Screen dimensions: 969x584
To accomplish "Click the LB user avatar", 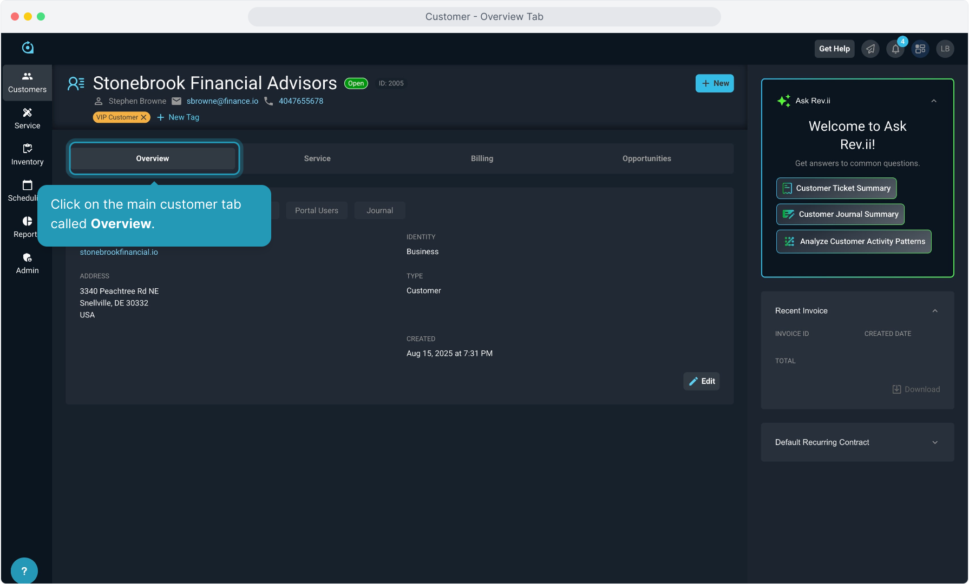I will [945, 49].
